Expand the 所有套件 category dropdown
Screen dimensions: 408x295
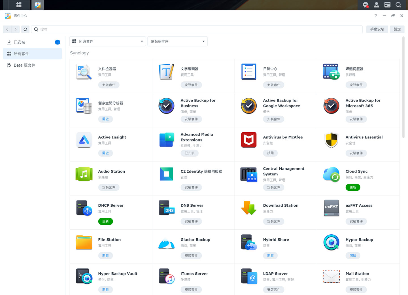(108, 41)
